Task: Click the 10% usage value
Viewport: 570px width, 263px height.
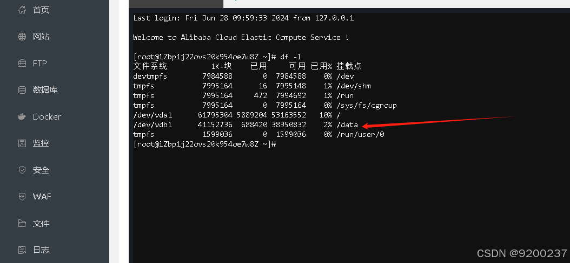Action: 326,115
